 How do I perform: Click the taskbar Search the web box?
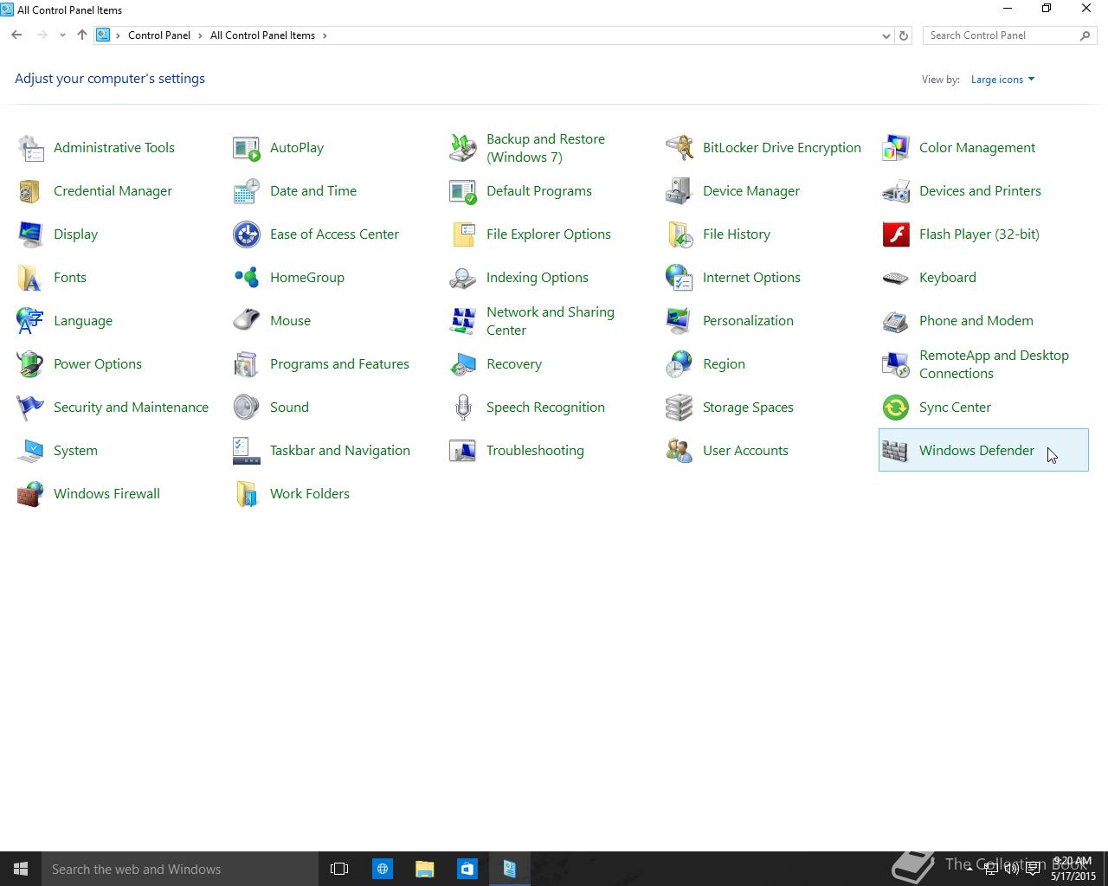(x=180, y=869)
